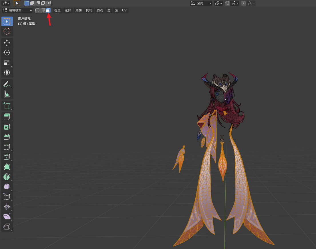
Task: Set selection mode to subtract
Action: [38, 3]
